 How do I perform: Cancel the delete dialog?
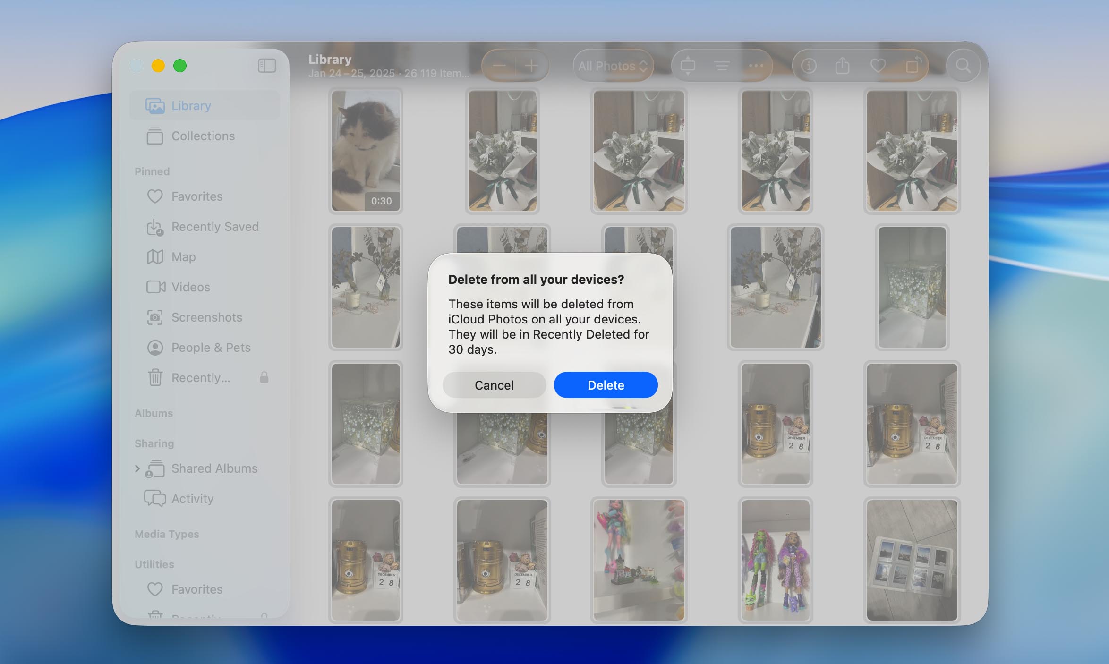494,385
